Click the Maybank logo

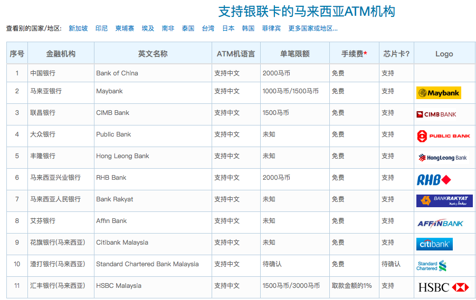click(x=438, y=93)
